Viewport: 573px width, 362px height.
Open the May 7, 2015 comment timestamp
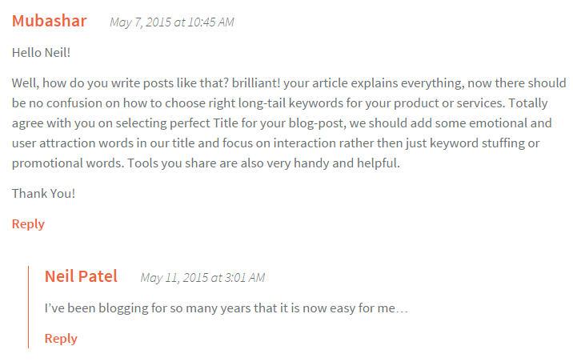(171, 22)
